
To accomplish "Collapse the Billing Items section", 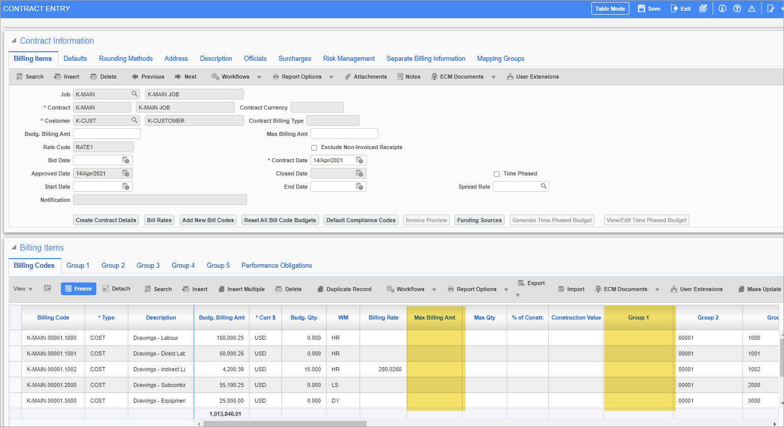I will coord(14,247).
